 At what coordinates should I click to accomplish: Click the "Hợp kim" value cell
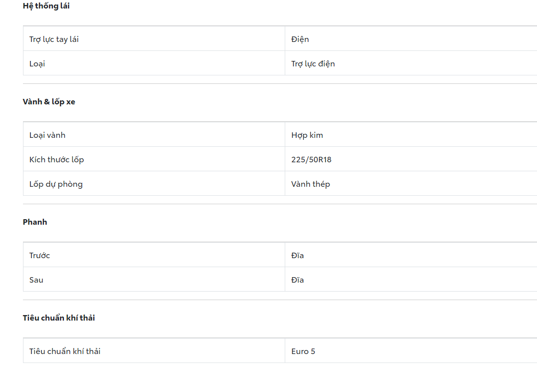(307, 135)
